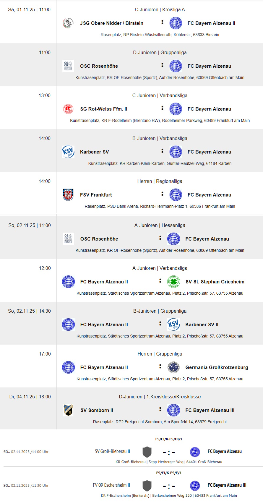
Task: Open the Herren | Regionalliga competition label
Action: tap(160, 181)
